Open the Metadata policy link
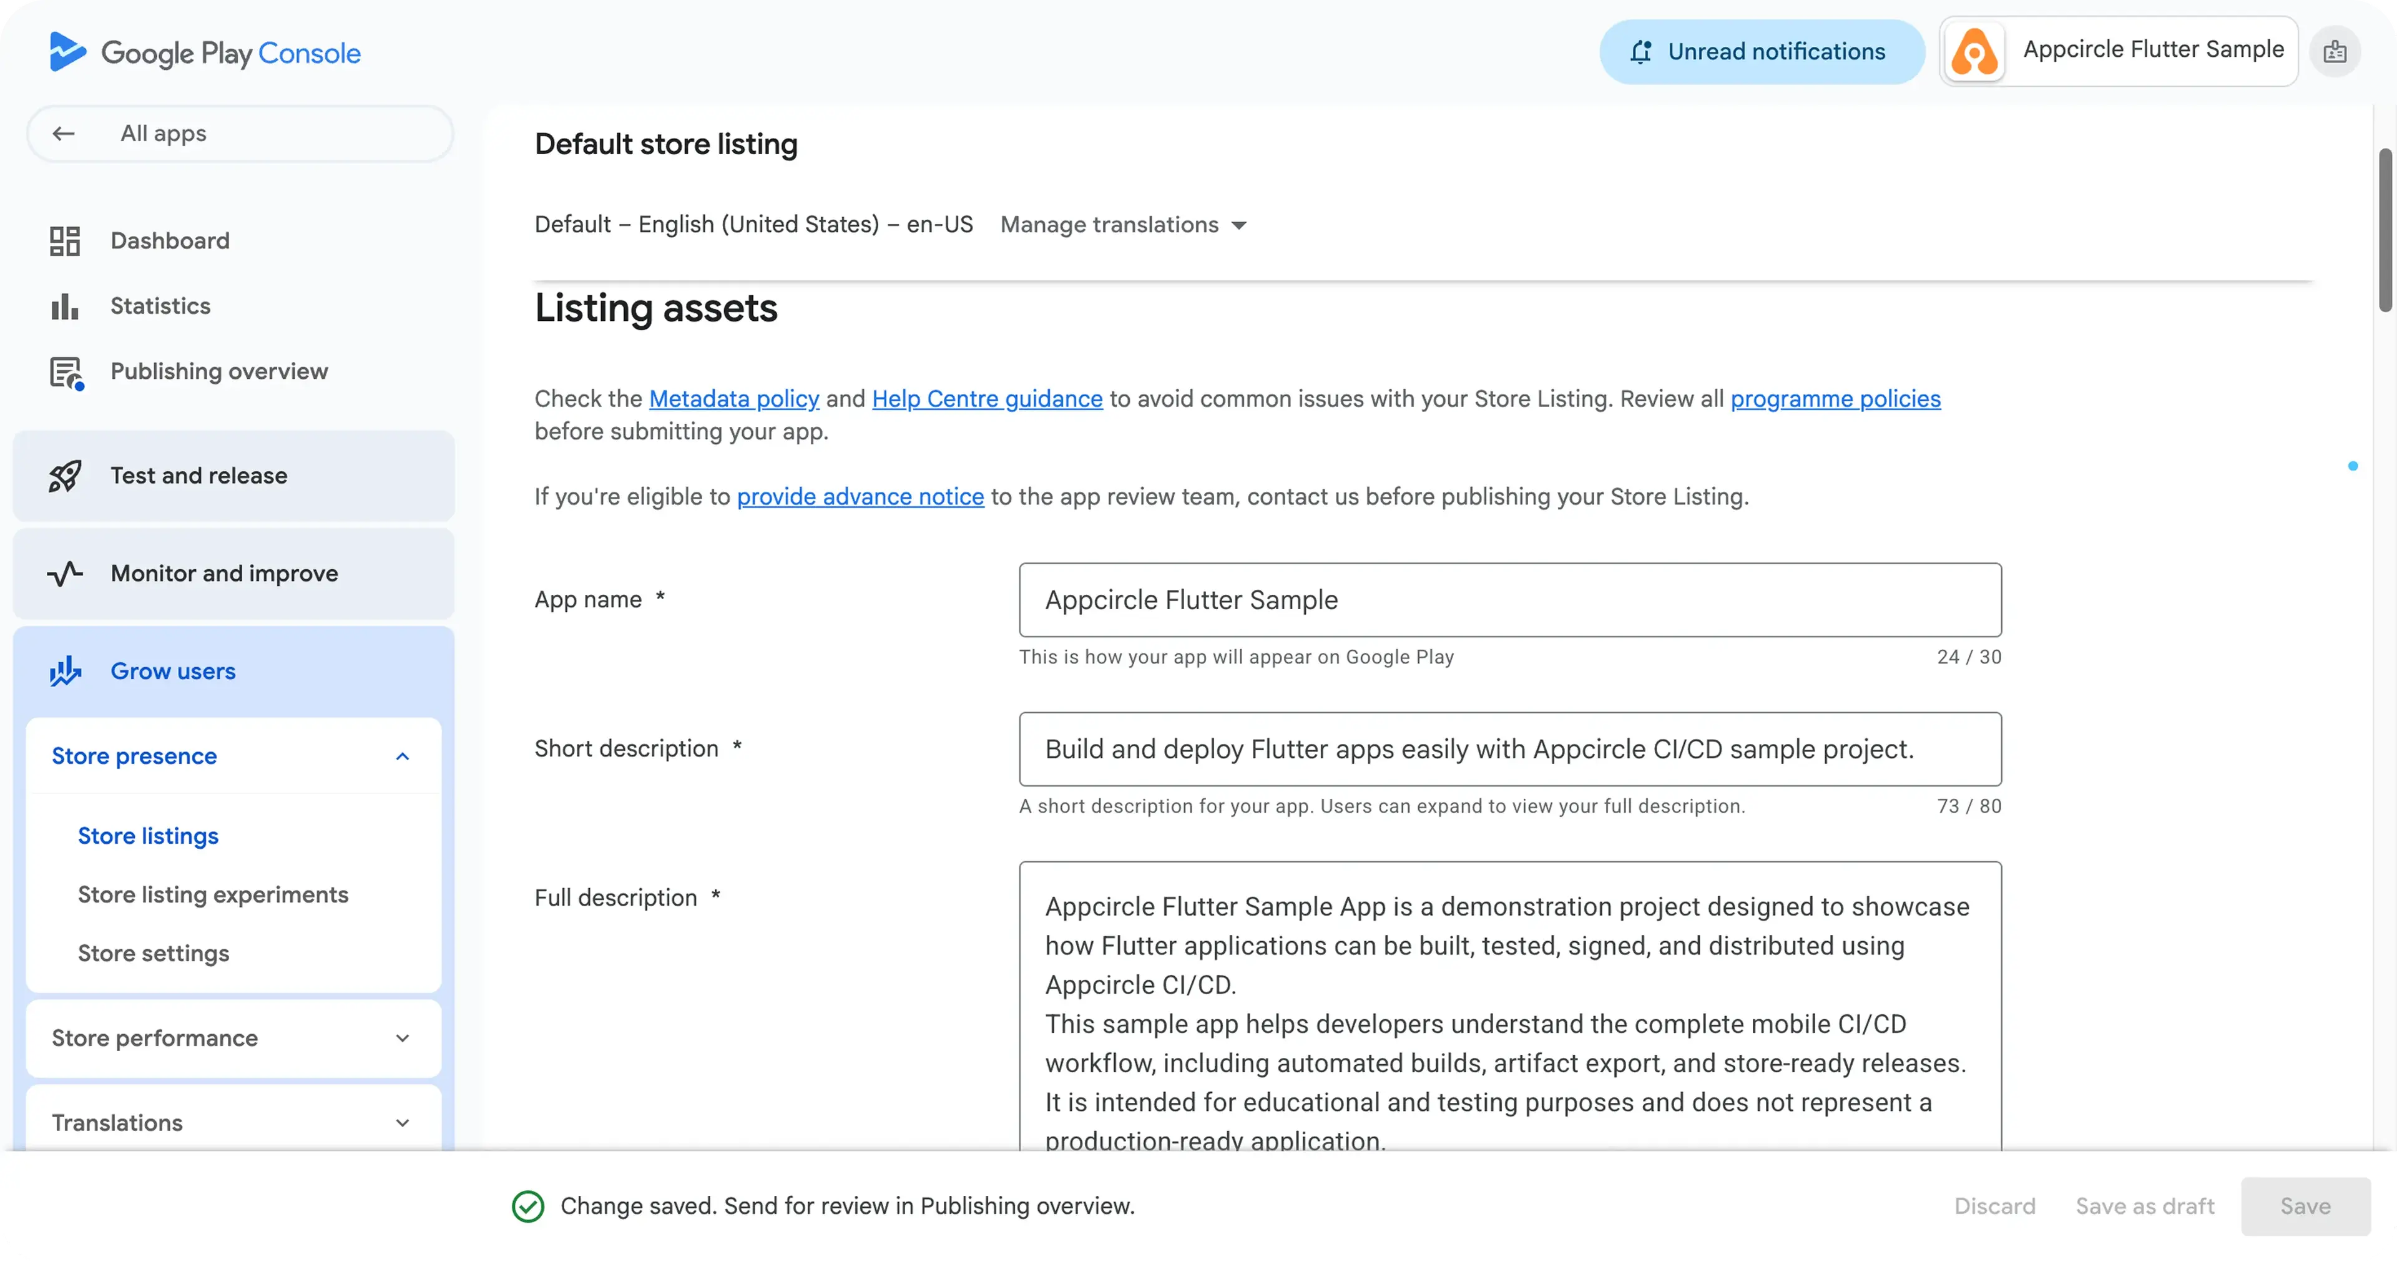The image size is (2397, 1262). pyautogui.click(x=733, y=398)
